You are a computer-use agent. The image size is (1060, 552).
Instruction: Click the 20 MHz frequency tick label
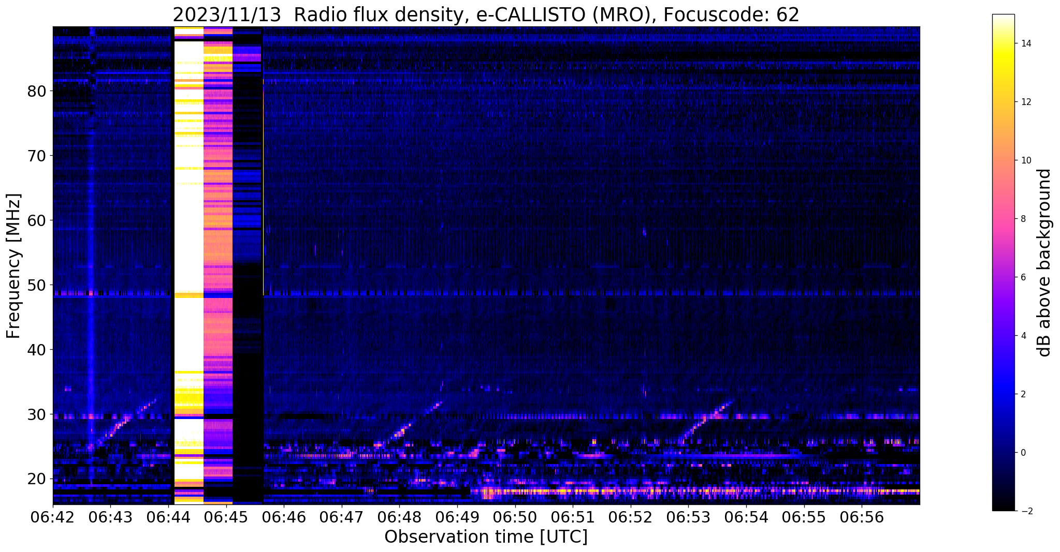(x=37, y=479)
